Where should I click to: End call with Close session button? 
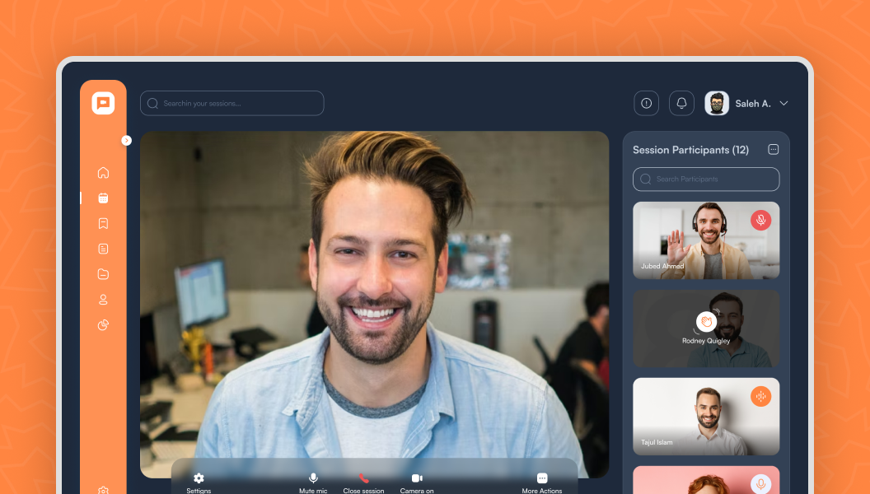(363, 482)
